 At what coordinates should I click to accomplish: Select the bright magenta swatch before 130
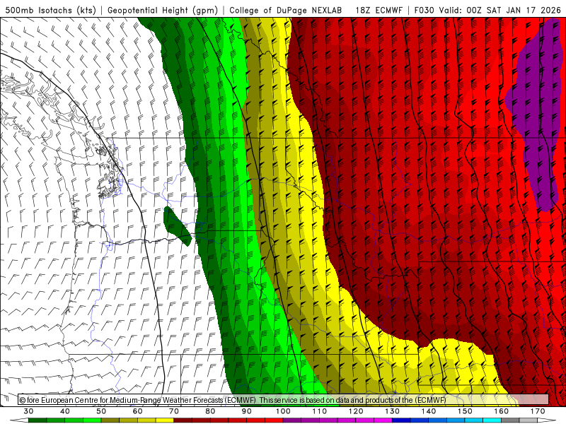point(383,420)
